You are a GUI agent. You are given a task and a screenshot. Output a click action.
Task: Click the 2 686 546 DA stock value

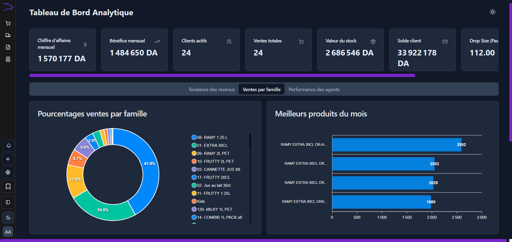coord(349,53)
